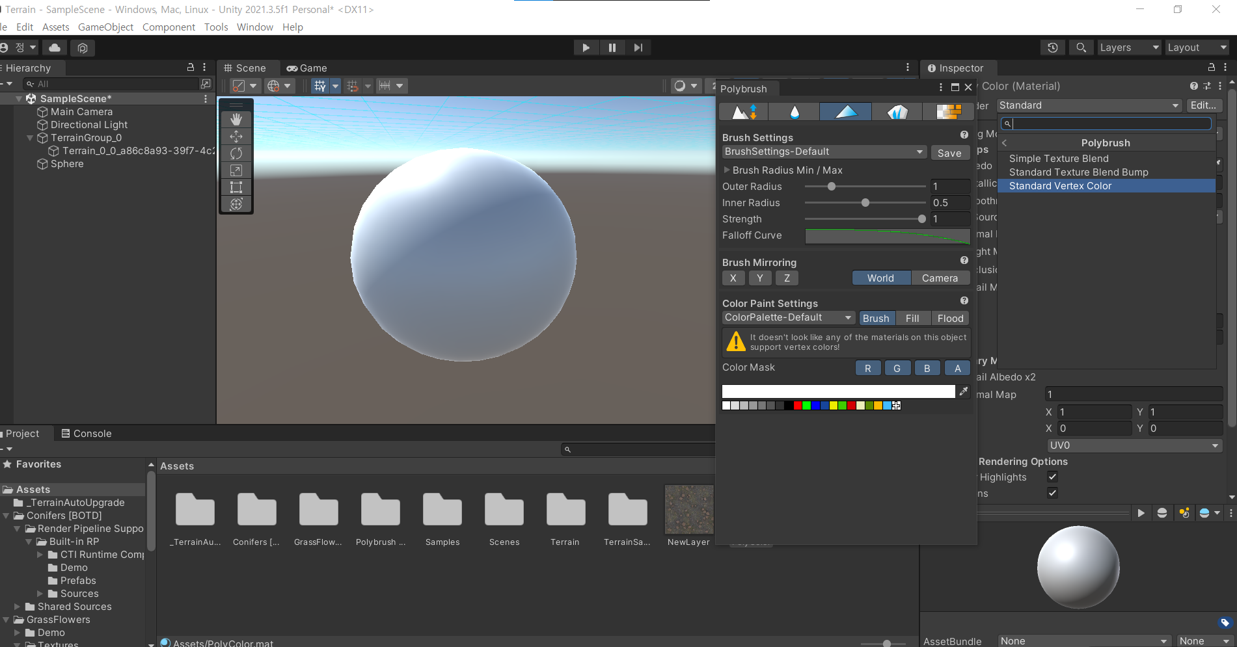Screen dimensions: 1237x647
Task: Open Brush Settings help icon
Action: pyautogui.click(x=964, y=135)
